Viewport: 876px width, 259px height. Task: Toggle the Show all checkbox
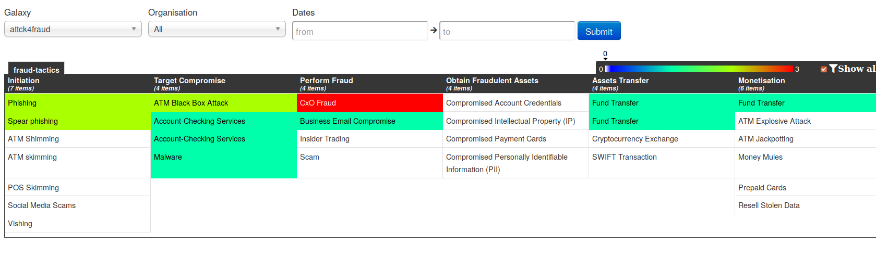point(824,69)
